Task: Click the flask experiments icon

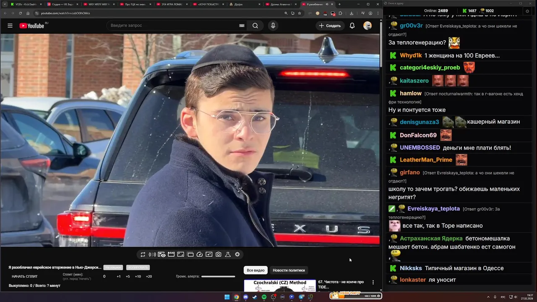Action: (228, 254)
